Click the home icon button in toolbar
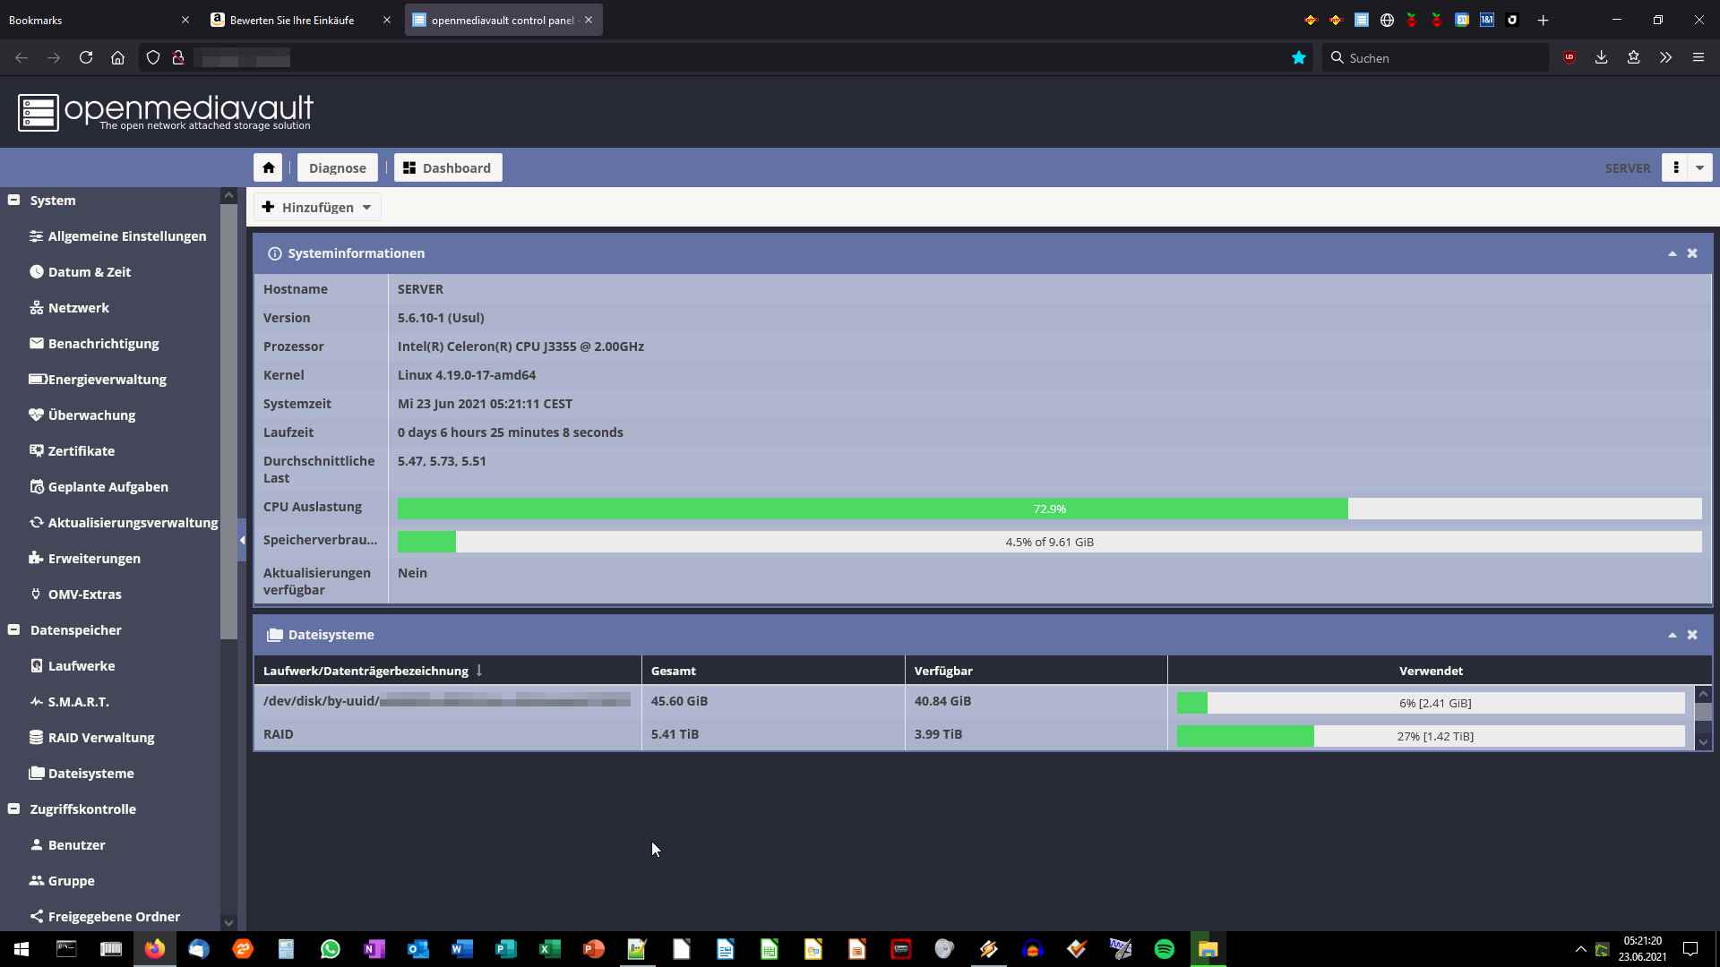 pyautogui.click(x=268, y=167)
